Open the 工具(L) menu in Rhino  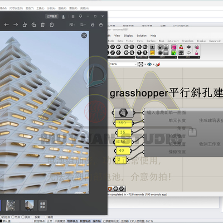pyautogui.click(x=40, y=8)
